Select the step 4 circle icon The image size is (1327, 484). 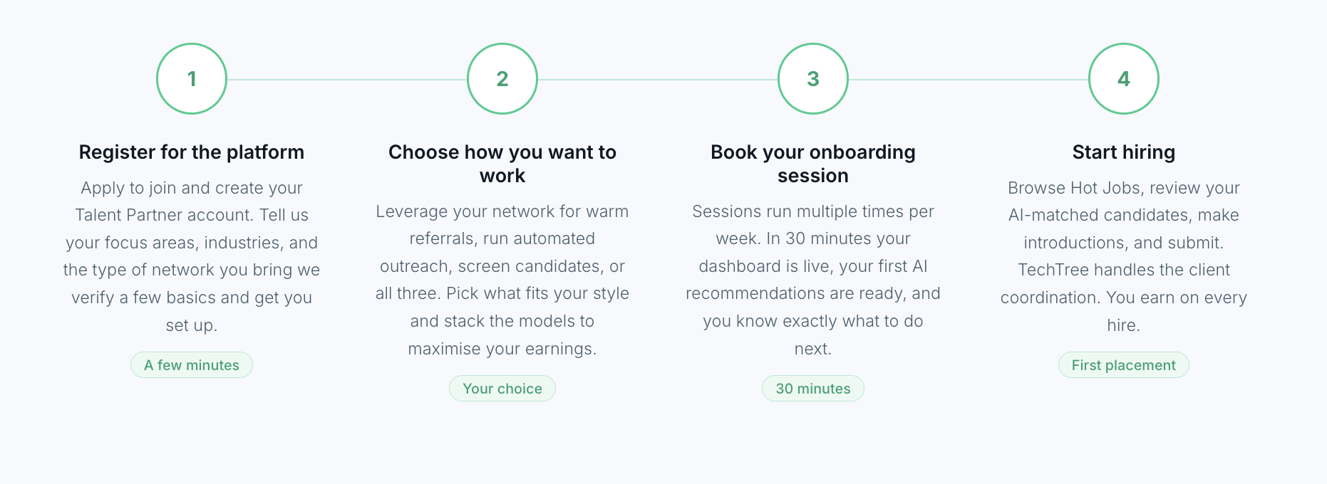(x=1124, y=79)
